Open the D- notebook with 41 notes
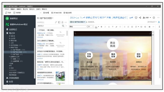The image size is (164, 92). (15, 45)
